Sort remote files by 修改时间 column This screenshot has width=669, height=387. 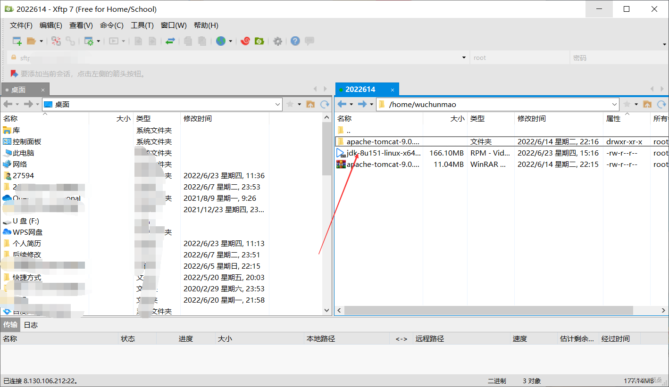[559, 118]
